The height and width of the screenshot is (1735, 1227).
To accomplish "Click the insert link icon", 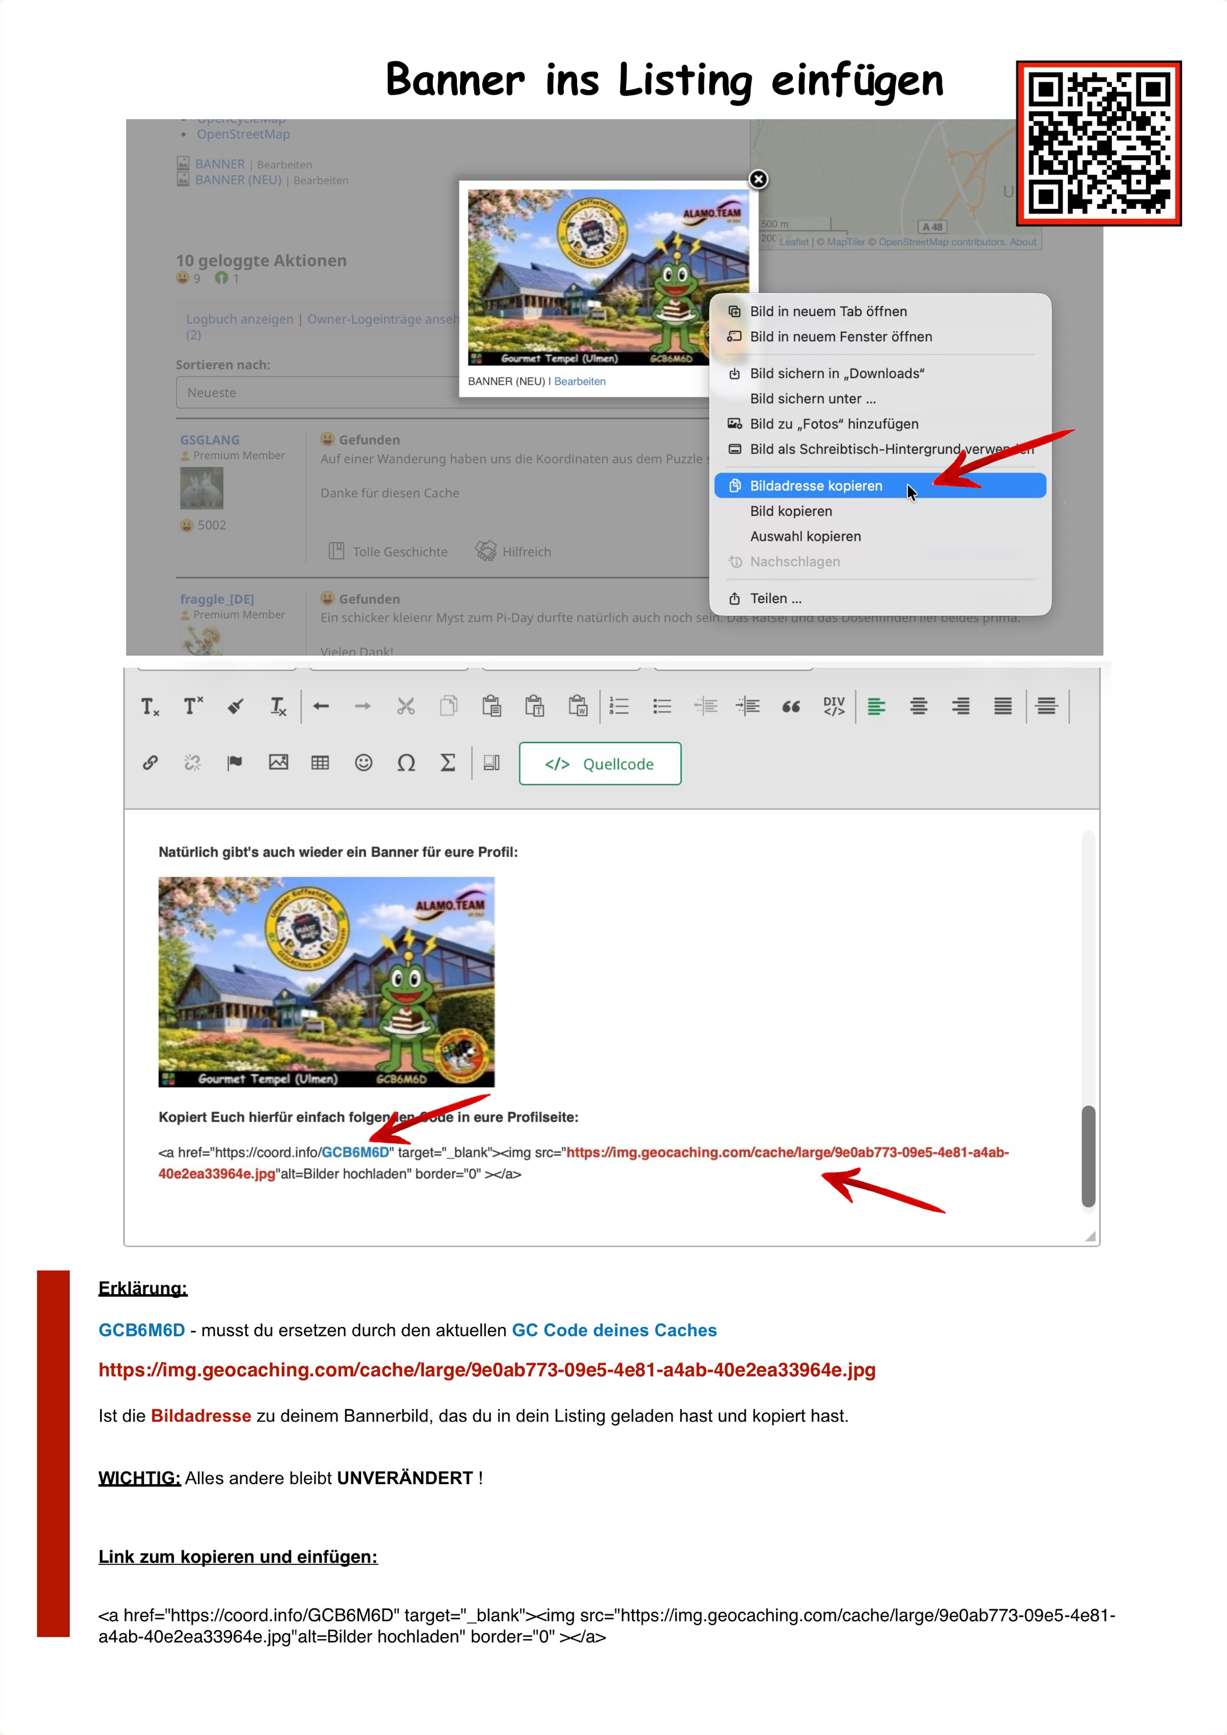I will pyautogui.click(x=151, y=763).
